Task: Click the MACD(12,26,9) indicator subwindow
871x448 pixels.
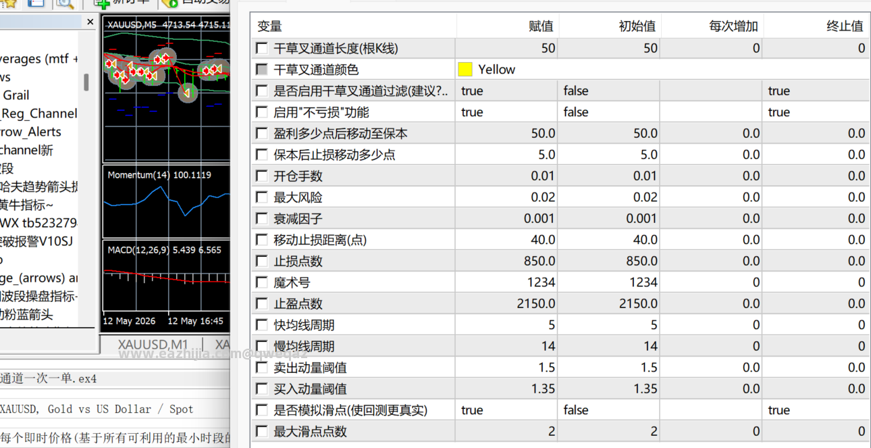Action: 167,276
